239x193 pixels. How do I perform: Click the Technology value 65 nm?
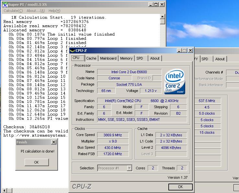tap(106, 91)
